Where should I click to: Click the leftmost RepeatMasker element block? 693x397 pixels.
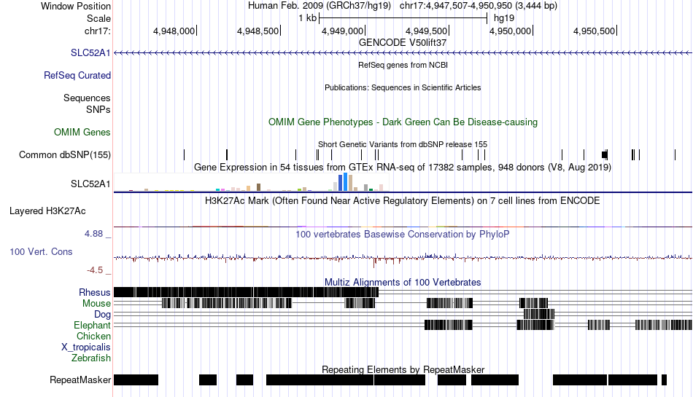tap(136, 380)
